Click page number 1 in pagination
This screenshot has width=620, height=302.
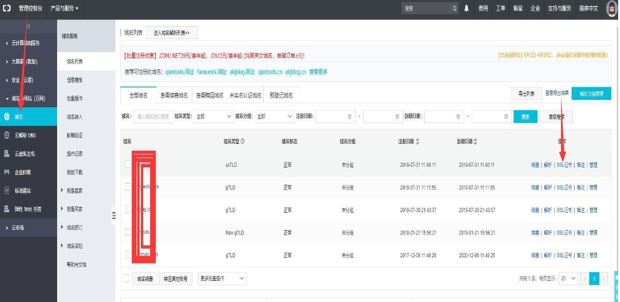(x=595, y=278)
